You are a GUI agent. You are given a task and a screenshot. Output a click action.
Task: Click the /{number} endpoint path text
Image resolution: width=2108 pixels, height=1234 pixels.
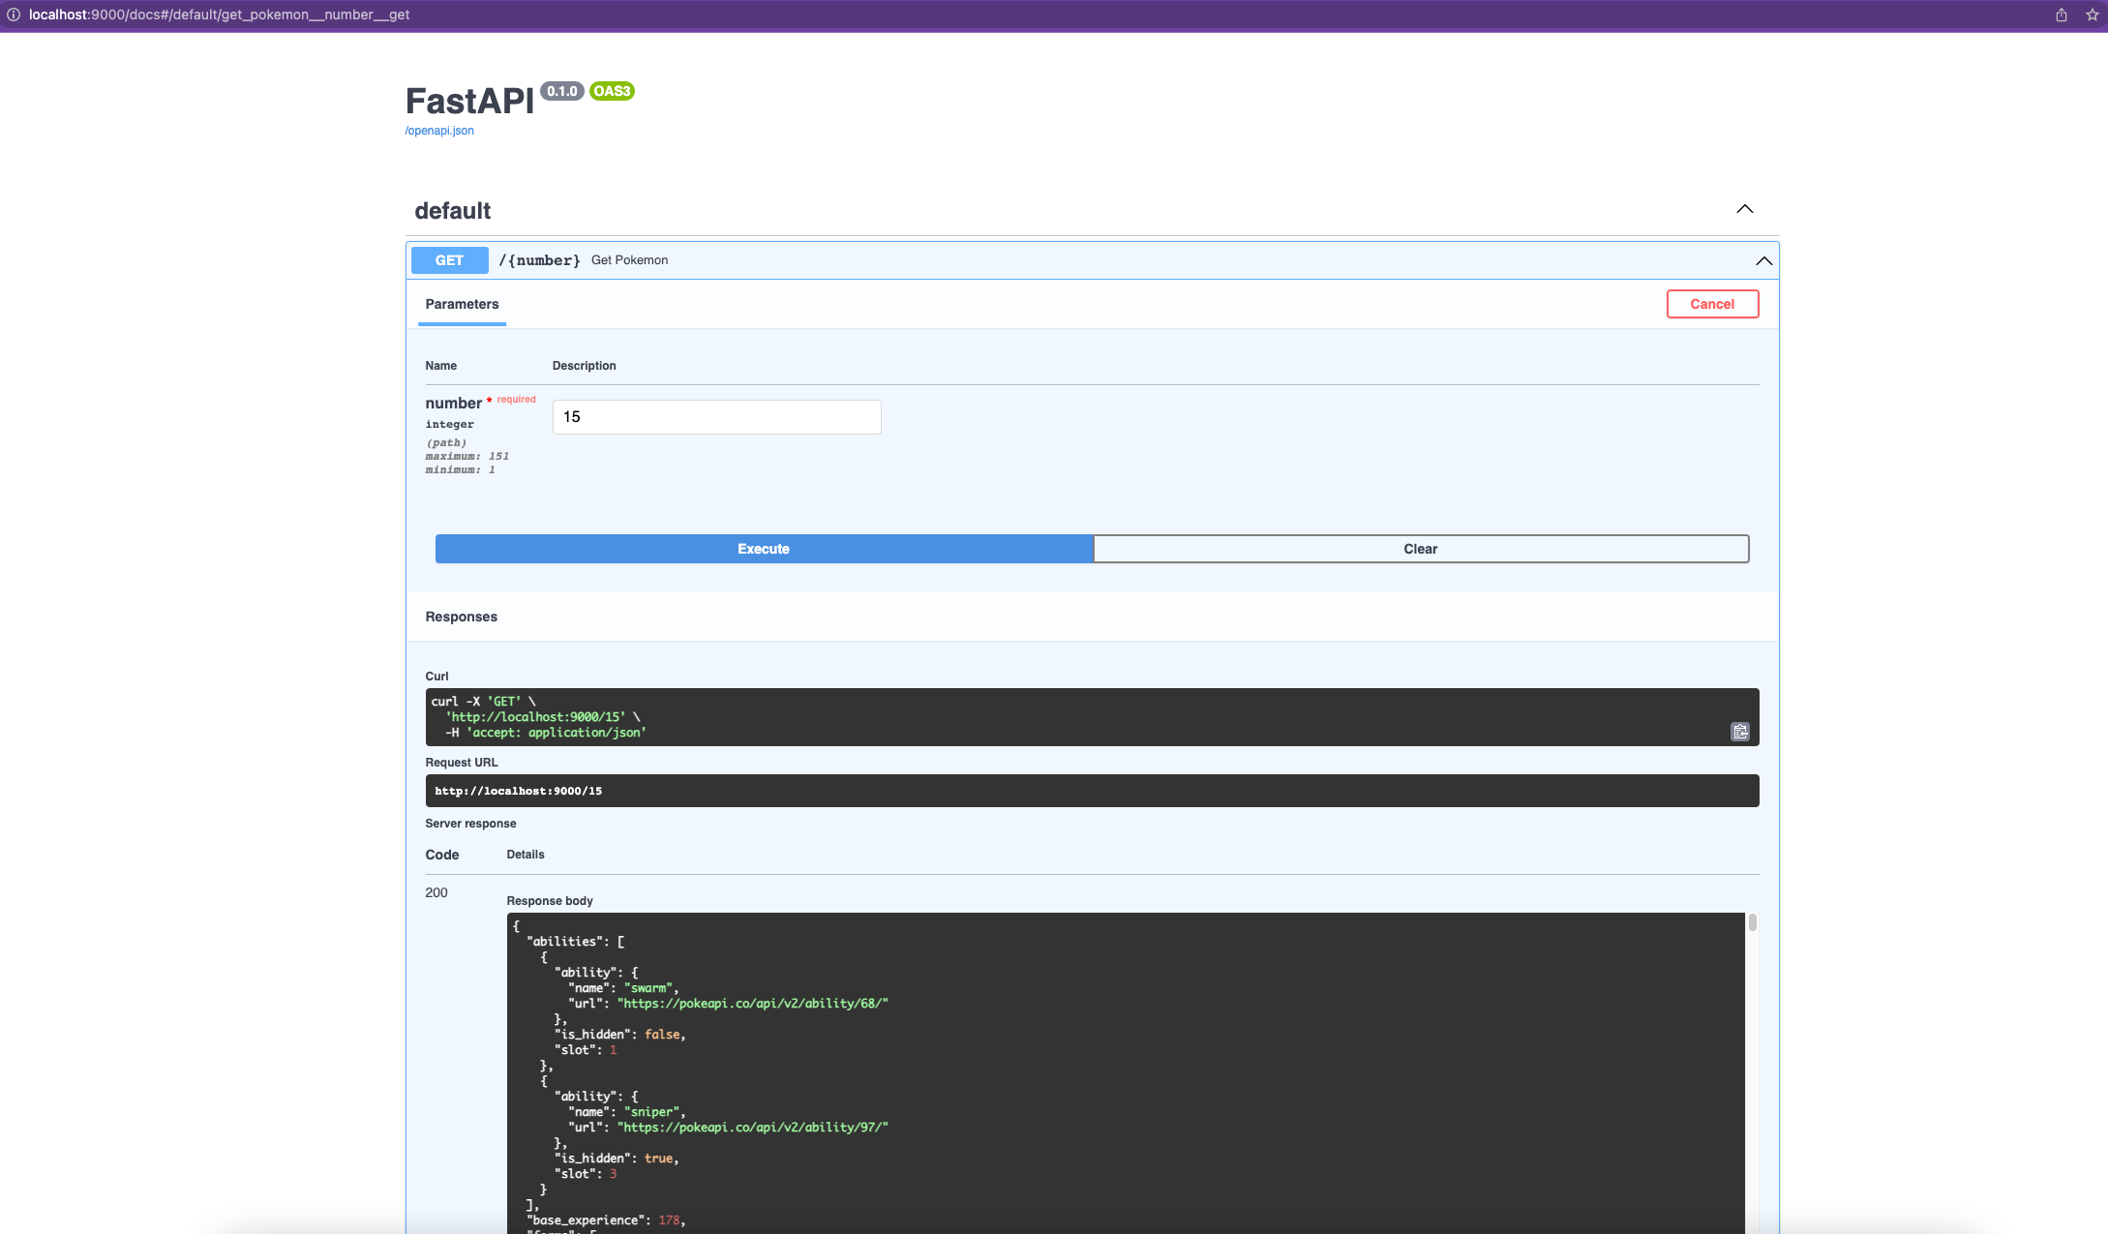pyautogui.click(x=539, y=260)
